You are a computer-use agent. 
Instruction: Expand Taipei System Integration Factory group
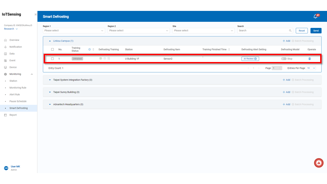coord(49,80)
